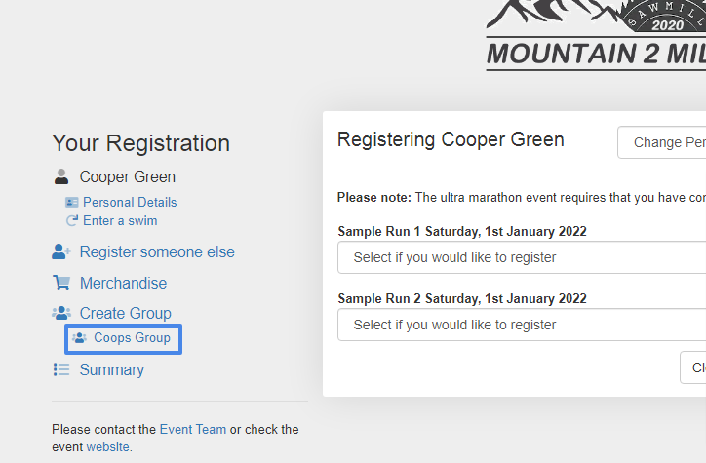The height and width of the screenshot is (463, 706).
Task: Open the Sample Run 2 registration dropdown
Action: (x=522, y=326)
